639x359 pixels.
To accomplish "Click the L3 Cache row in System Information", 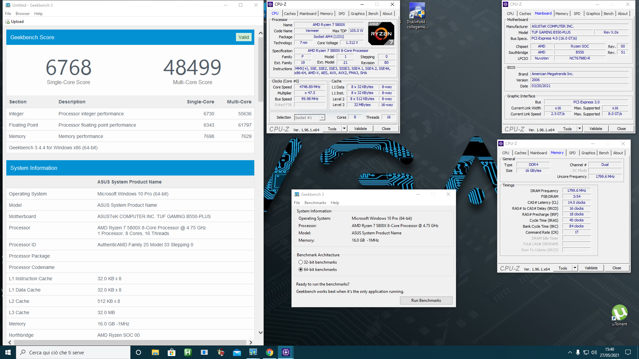I will coord(130,312).
